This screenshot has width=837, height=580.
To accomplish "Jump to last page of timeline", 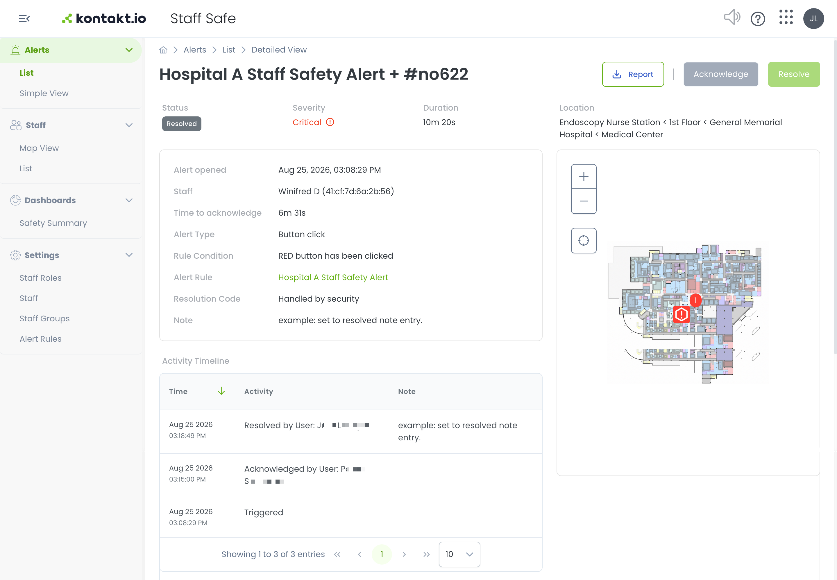I will 426,554.
